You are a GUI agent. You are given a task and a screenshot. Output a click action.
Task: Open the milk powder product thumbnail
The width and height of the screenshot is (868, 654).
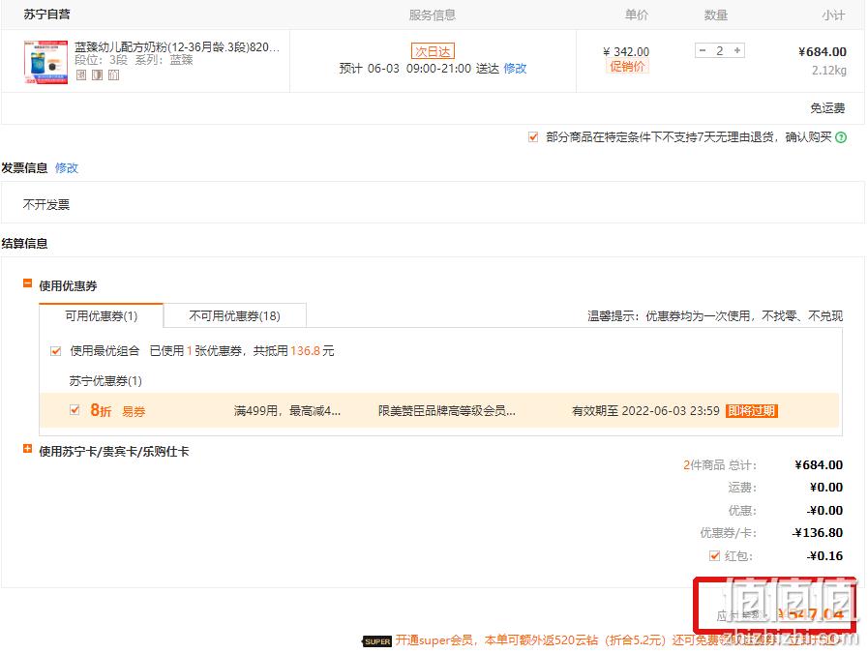coord(45,61)
